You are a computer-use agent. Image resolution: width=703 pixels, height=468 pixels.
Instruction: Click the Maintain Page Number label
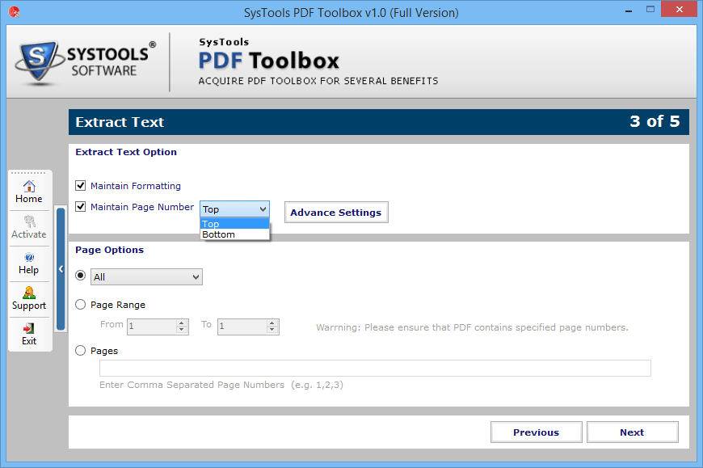(x=142, y=207)
